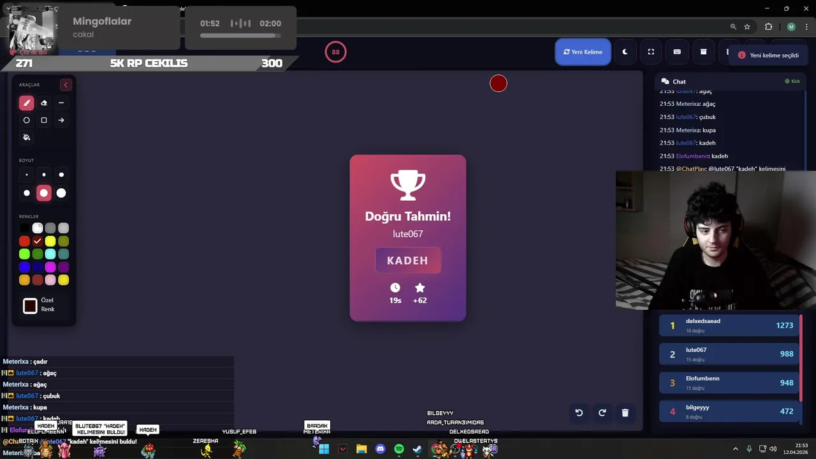
Task: Pick the lime green color swatch
Action: point(24,254)
